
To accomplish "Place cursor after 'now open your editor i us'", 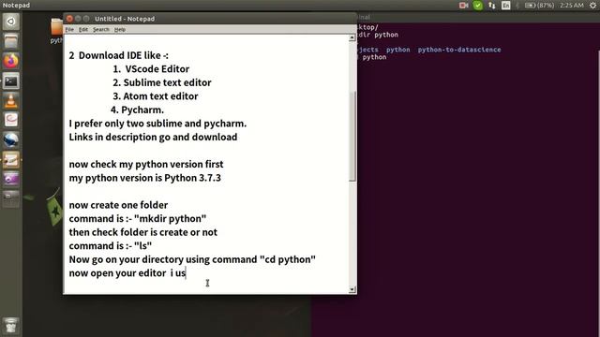I will pyautogui.click(x=186, y=273).
